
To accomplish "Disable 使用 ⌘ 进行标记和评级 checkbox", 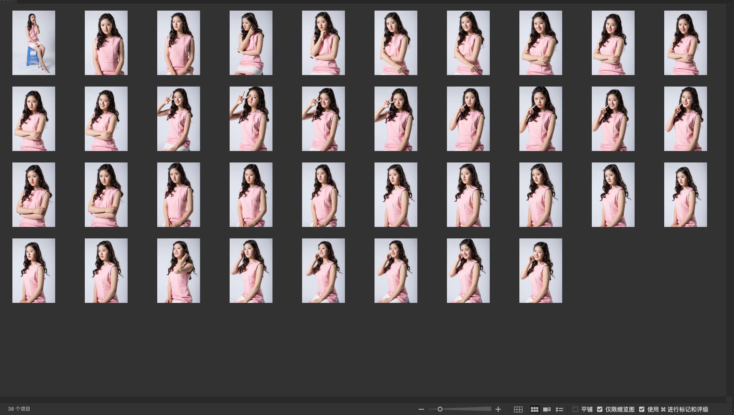I will point(642,409).
